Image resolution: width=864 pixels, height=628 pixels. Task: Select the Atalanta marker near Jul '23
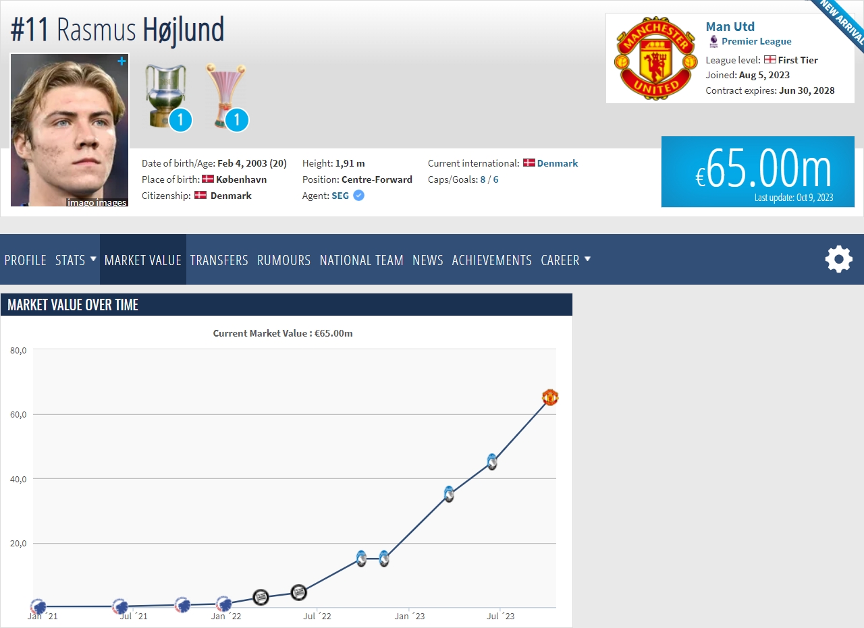[x=492, y=462]
